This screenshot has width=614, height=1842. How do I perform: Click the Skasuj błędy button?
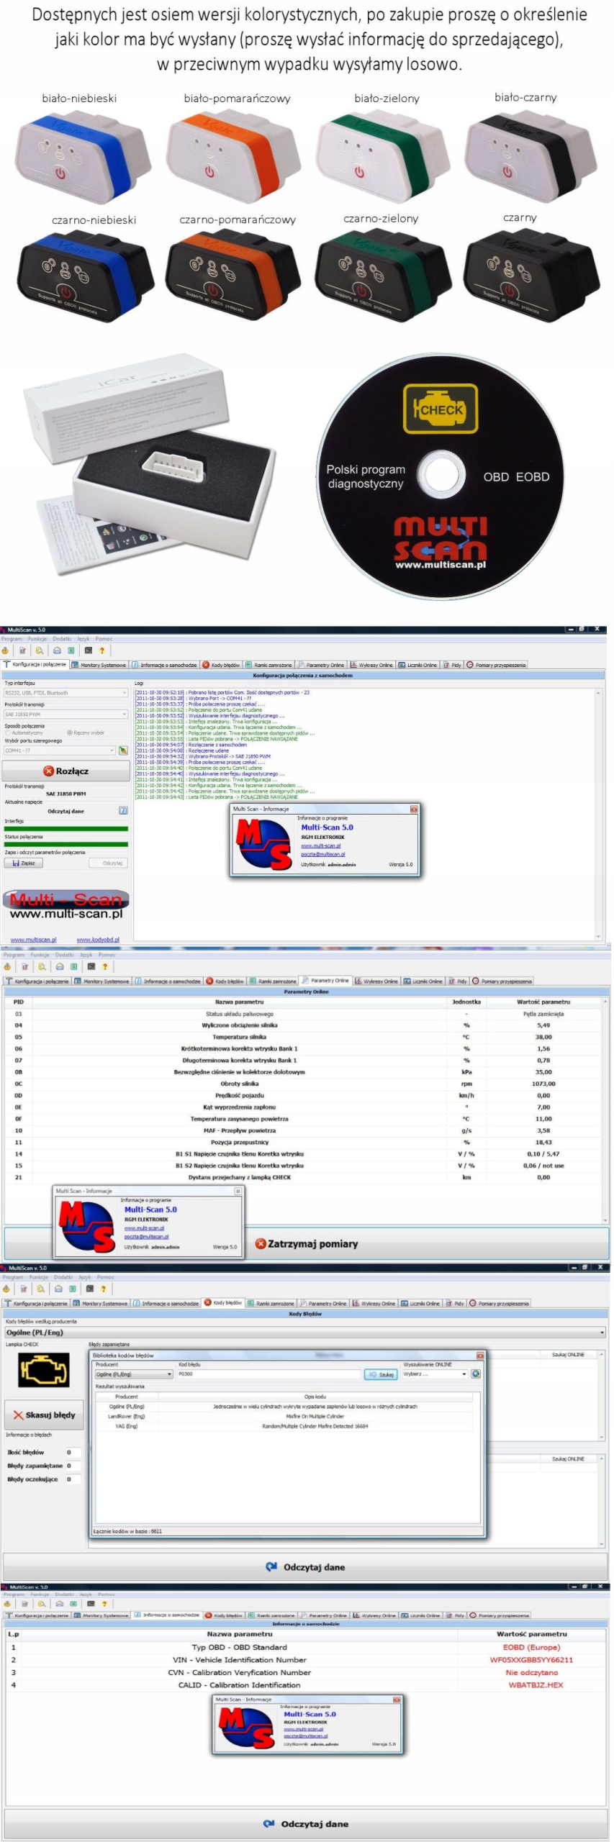point(44,1415)
